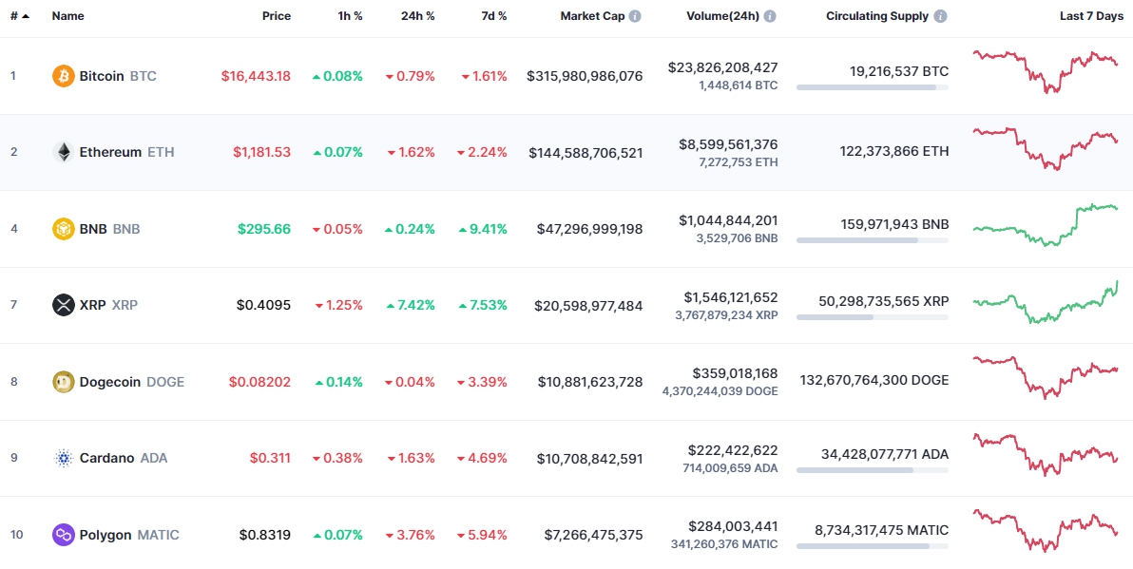This screenshot has width=1133, height=569.
Task: Click Ethereum 24h volume $8,599,561,376
Action: [728, 144]
